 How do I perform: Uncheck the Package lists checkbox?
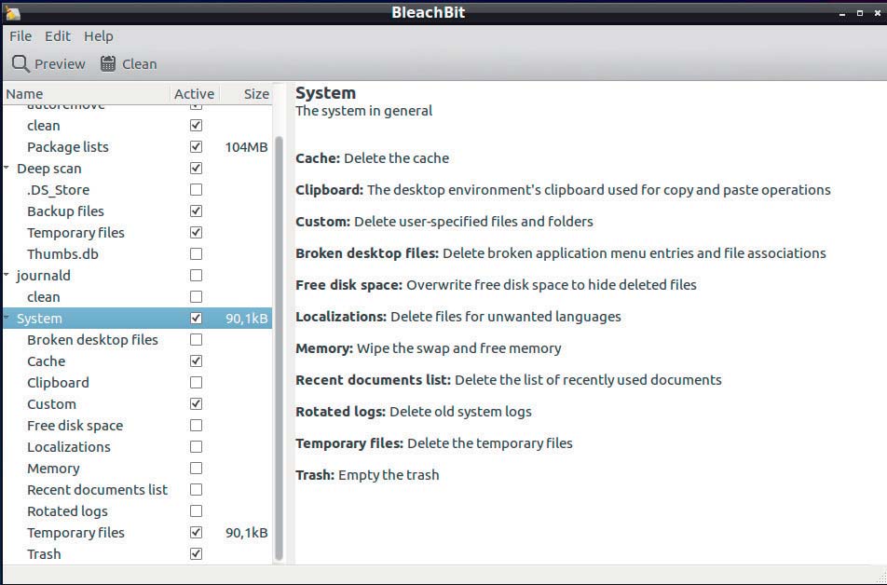tap(196, 146)
